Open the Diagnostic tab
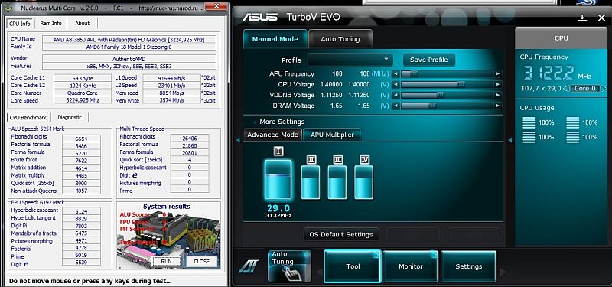This screenshot has width=612, height=287. pos(70,117)
